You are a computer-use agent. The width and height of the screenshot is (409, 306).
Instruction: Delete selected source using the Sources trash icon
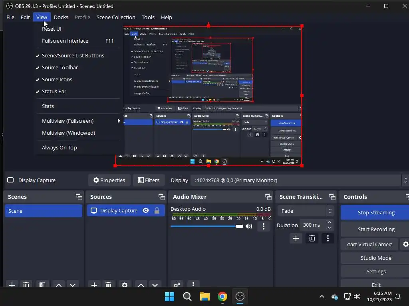tap(109, 285)
